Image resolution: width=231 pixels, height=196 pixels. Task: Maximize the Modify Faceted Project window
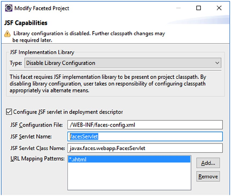(x=198, y=8)
